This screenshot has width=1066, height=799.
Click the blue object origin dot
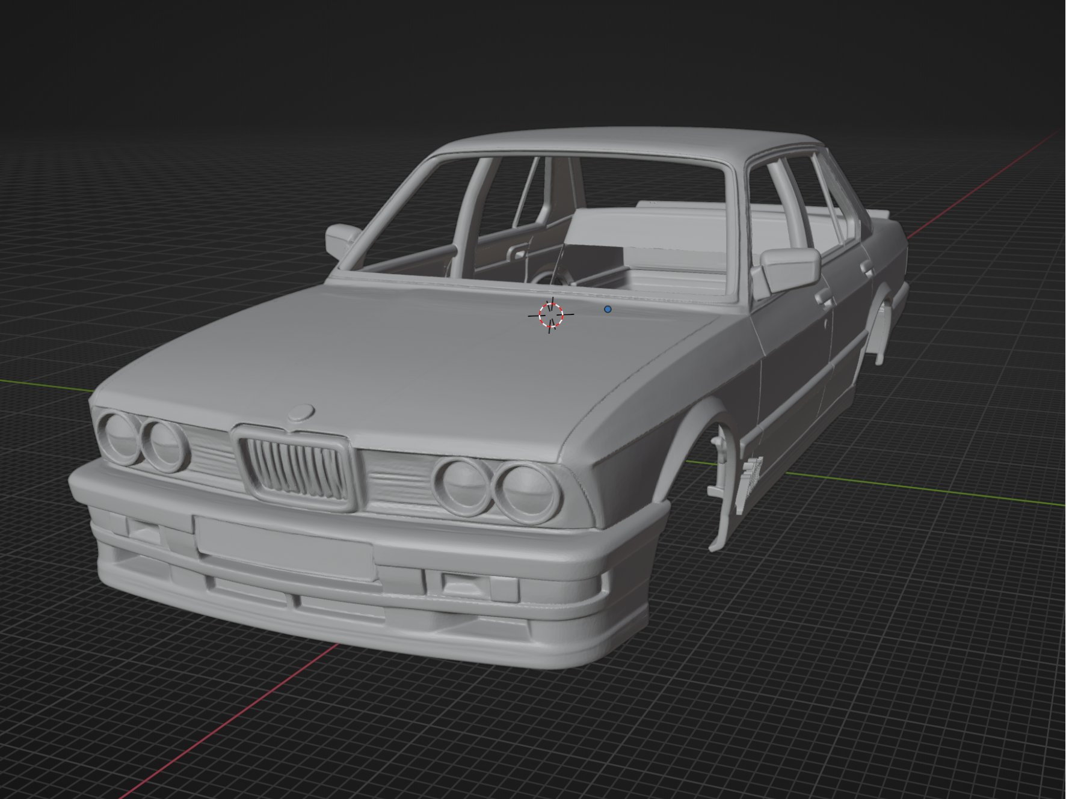pos(608,309)
